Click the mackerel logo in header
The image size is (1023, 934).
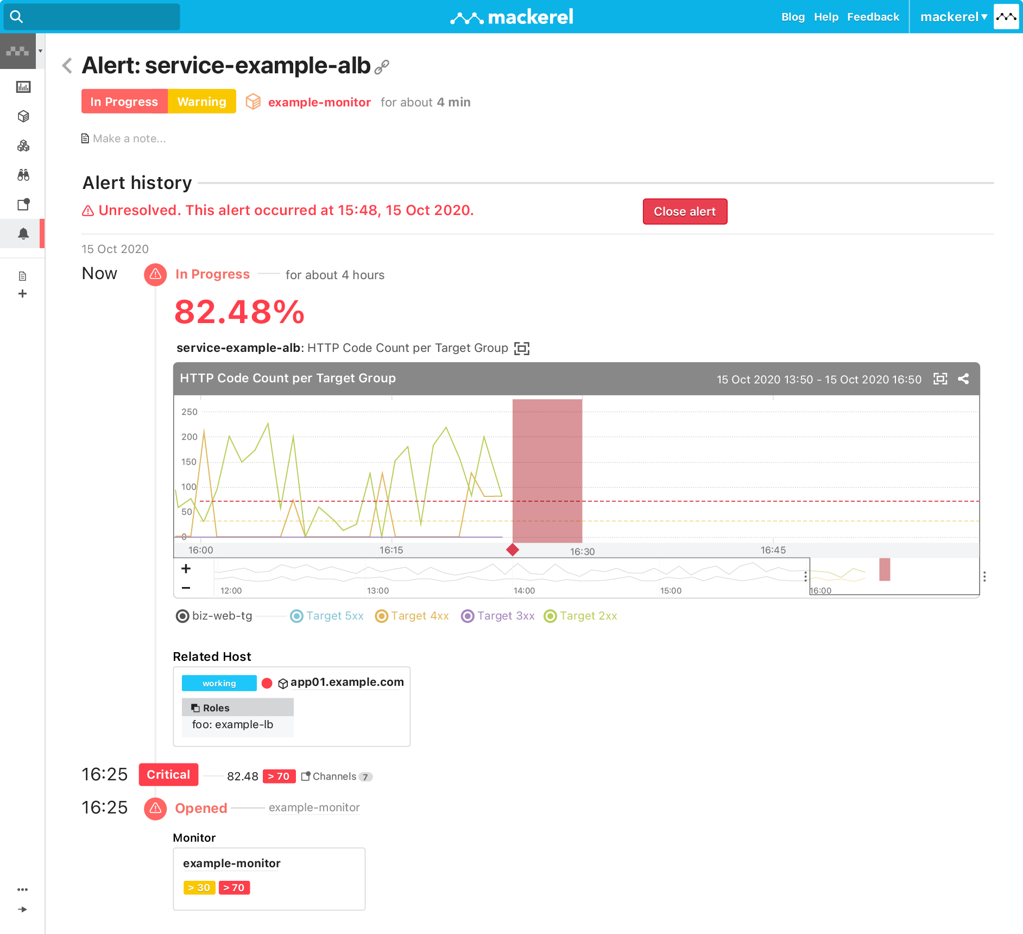click(512, 17)
